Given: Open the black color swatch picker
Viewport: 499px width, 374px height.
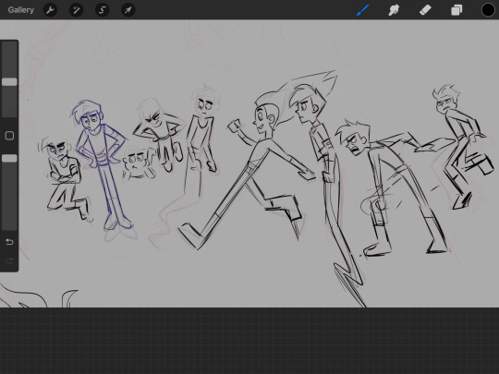Looking at the screenshot, I should [x=488, y=10].
